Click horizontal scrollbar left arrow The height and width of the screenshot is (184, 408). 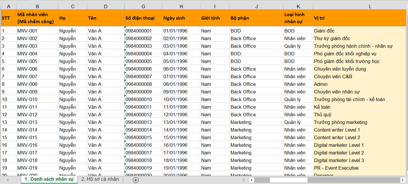point(251,180)
